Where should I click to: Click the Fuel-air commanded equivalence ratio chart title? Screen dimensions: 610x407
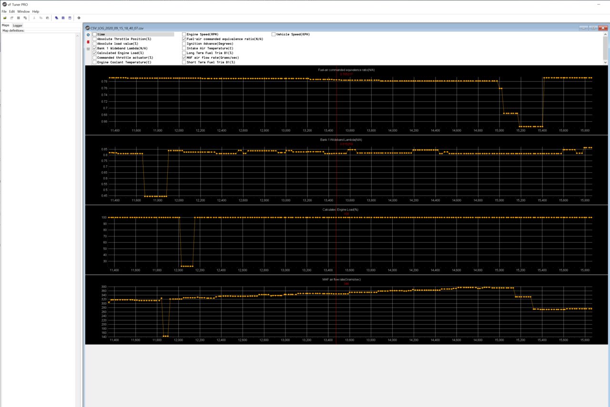(x=346, y=70)
